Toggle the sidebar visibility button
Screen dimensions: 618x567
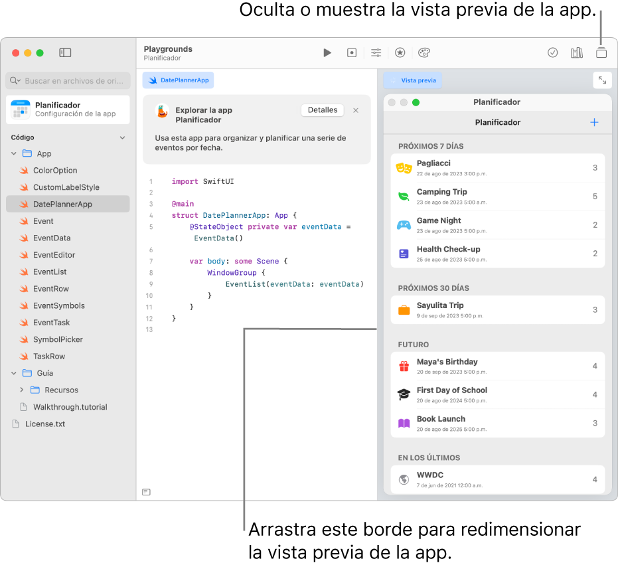(x=65, y=52)
